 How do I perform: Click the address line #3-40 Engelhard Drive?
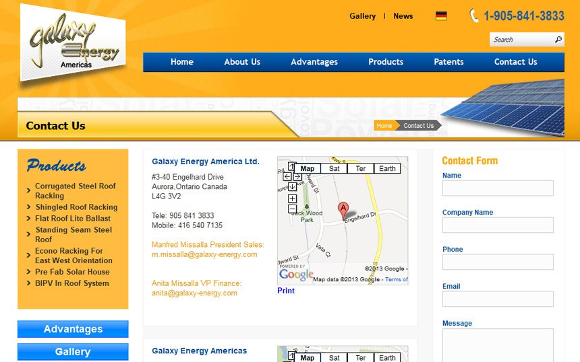click(187, 177)
